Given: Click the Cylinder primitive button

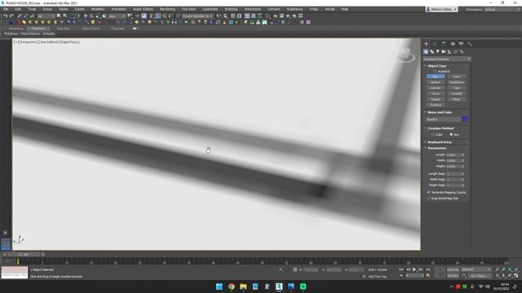Looking at the screenshot, I should pyautogui.click(x=436, y=88).
